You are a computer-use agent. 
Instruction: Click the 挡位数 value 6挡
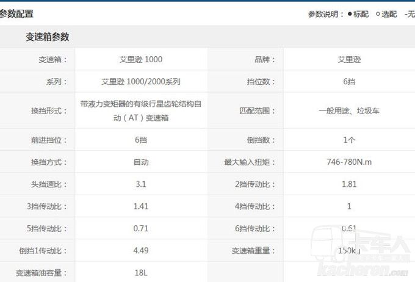click(x=349, y=81)
